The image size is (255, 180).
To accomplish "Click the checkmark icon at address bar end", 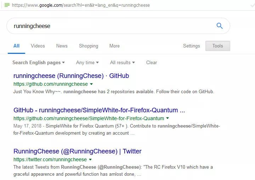I will pos(253,5).
